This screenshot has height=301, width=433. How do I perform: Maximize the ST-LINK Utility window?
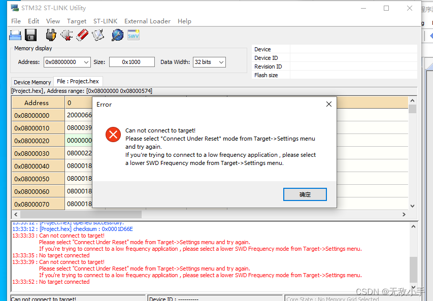tap(386, 8)
